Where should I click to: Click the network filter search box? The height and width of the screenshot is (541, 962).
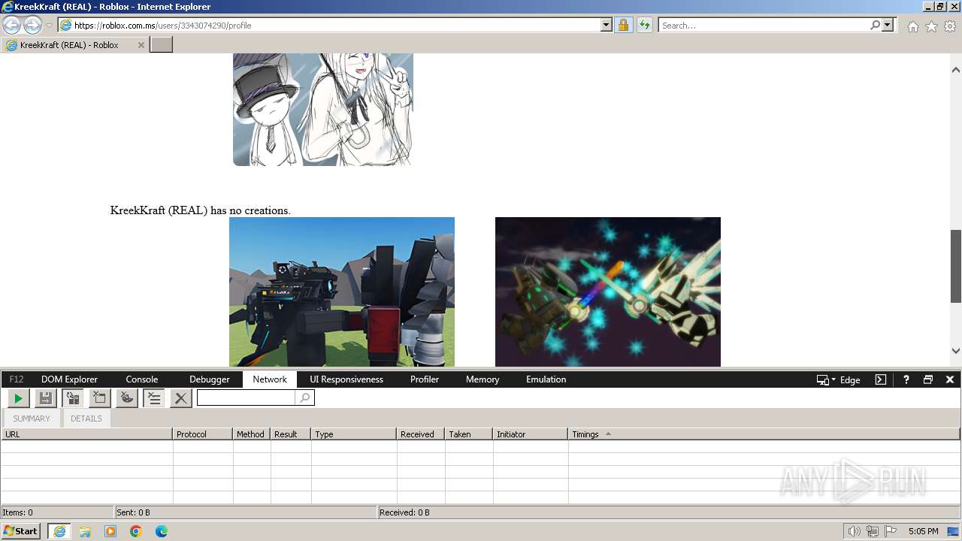click(x=247, y=397)
